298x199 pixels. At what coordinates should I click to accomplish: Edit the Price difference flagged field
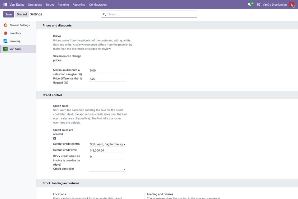pyautogui.click(x=108, y=79)
